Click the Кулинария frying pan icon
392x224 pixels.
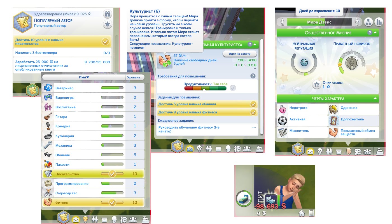click(x=48, y=136)
